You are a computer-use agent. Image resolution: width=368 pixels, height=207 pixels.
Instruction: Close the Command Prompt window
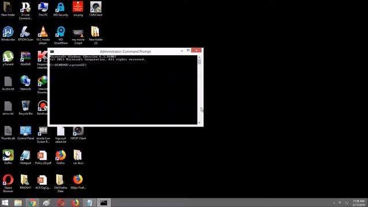tap(197, 51)
